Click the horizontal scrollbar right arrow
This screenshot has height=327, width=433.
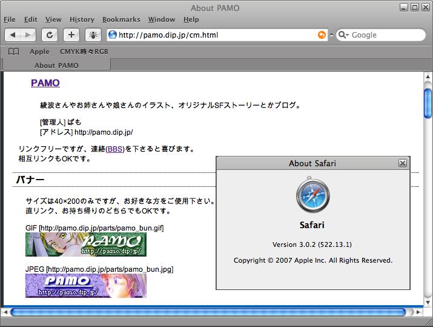click(418, 312)
